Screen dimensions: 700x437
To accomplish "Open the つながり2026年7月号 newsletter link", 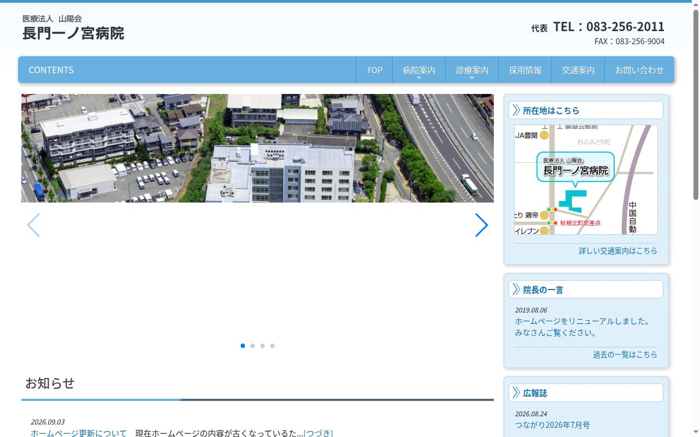I will coord(552,425).
